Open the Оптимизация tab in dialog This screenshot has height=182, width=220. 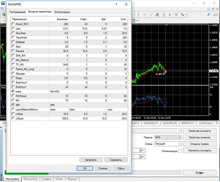pyautogui.click(x=62, y=12)
